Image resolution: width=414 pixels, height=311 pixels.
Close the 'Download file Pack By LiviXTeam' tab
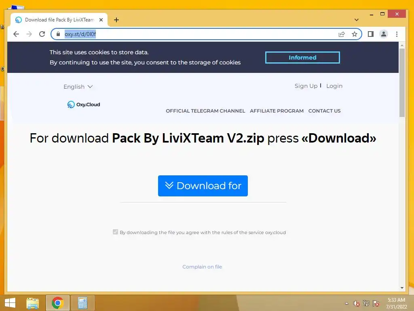click(x=101, y=20)
